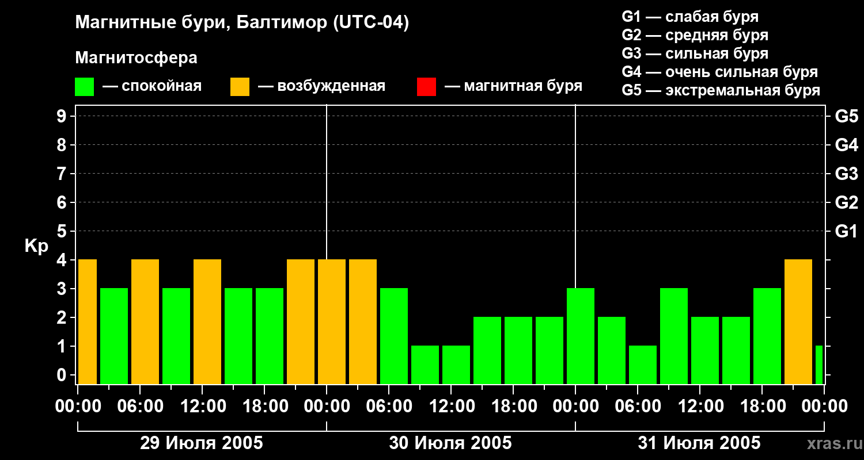Click the date label '30 Июля 2005'
The image size is (864, 460).
click(450, 443)
